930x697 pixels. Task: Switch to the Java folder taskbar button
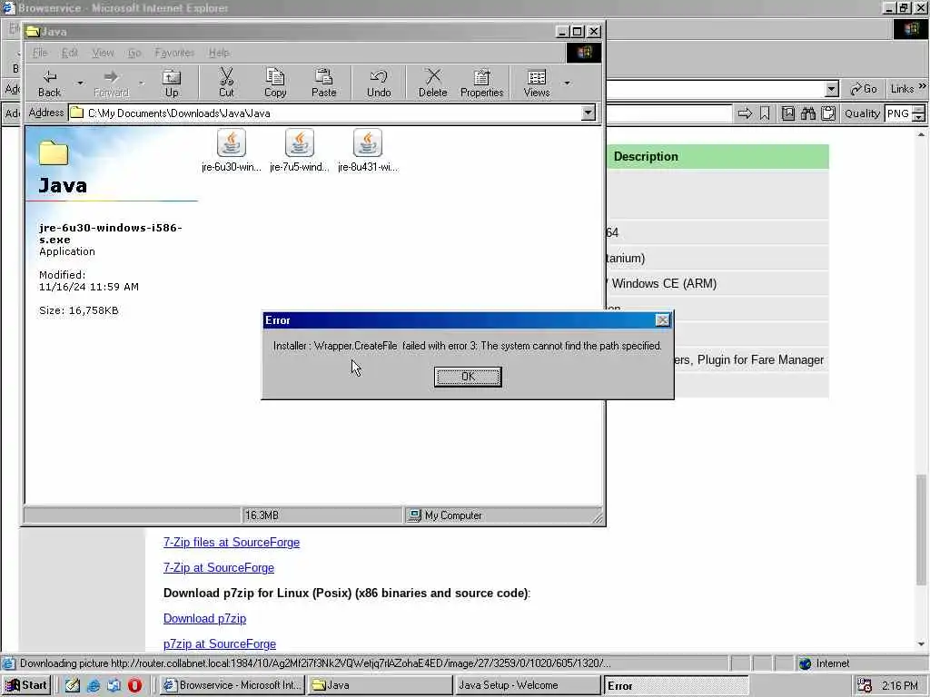pos(380,685)
